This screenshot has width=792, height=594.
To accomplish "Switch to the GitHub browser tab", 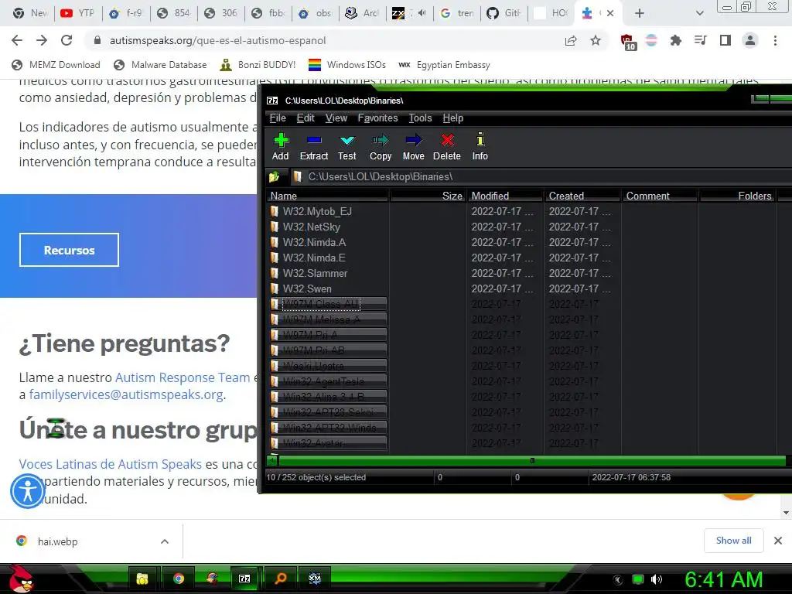I will [x=504, y=13].
